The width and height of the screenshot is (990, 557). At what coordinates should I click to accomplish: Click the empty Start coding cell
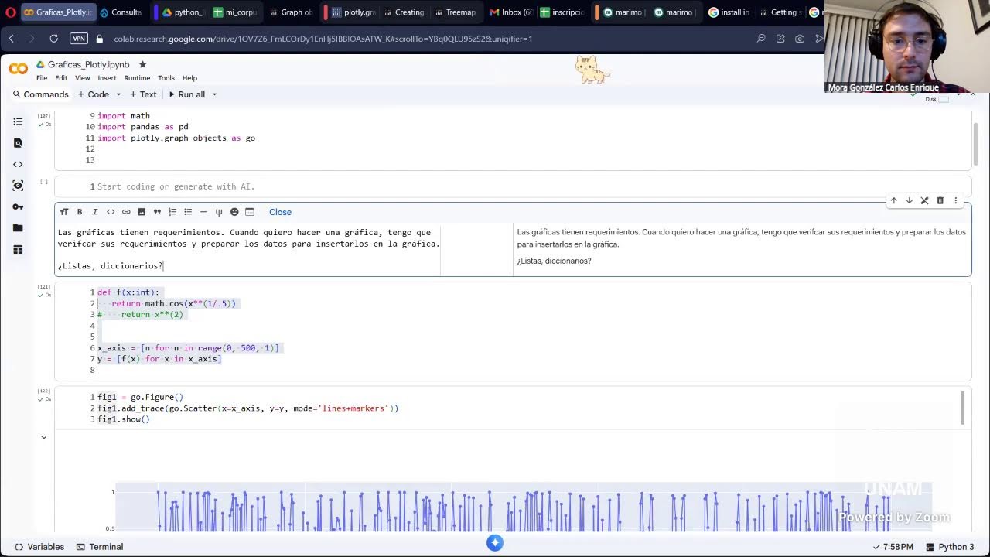pyautogui.click(x=513, y=186)
